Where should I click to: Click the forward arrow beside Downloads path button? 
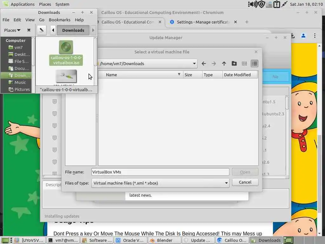tap(93, 30)
